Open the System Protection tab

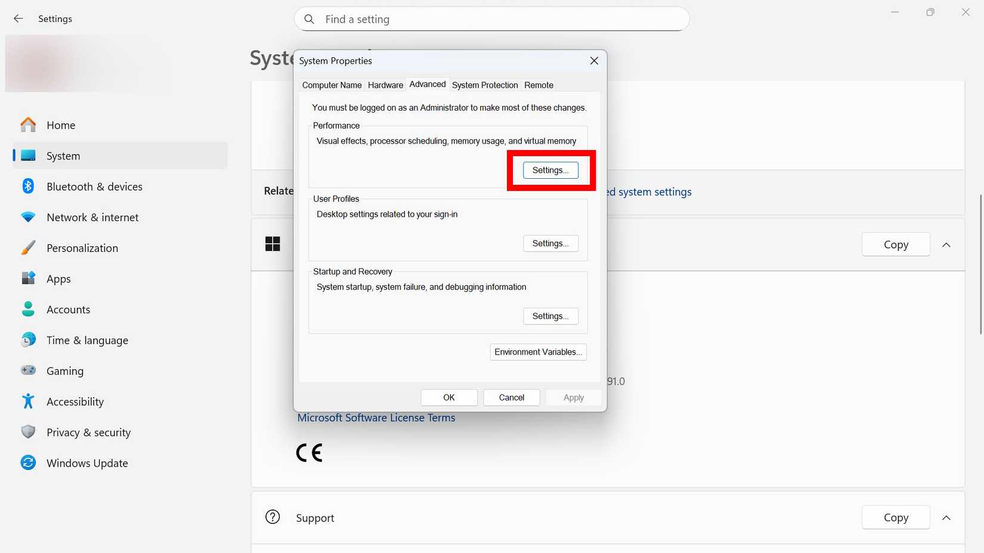pos(484,85)
